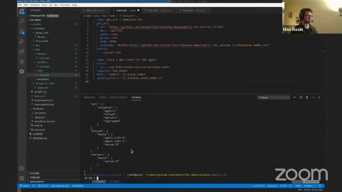342x192 pixels.
Task: Collapse the roles folder
Action: [37, 45]
